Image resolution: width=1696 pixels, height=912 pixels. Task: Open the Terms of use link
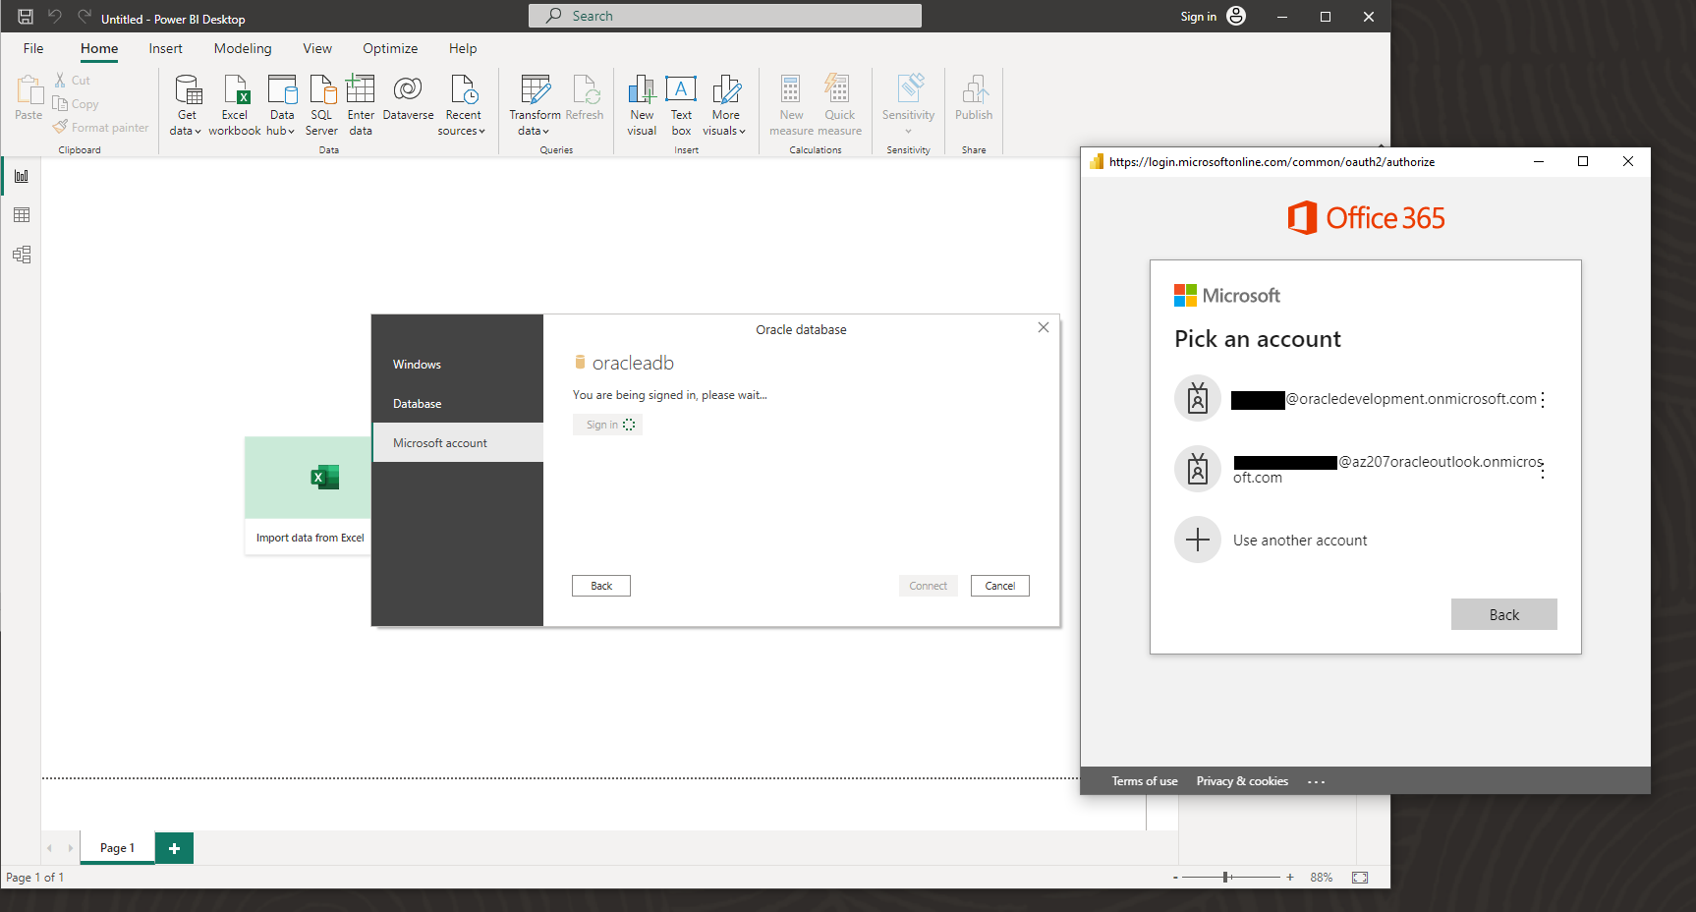1144,780
